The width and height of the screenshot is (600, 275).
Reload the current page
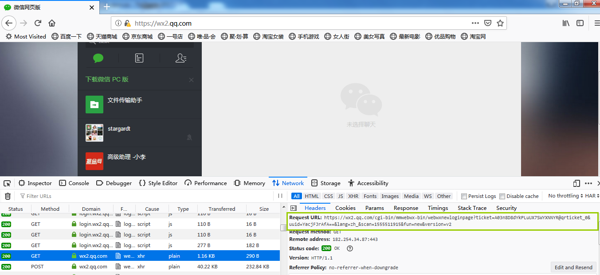(x=38, y=23)
